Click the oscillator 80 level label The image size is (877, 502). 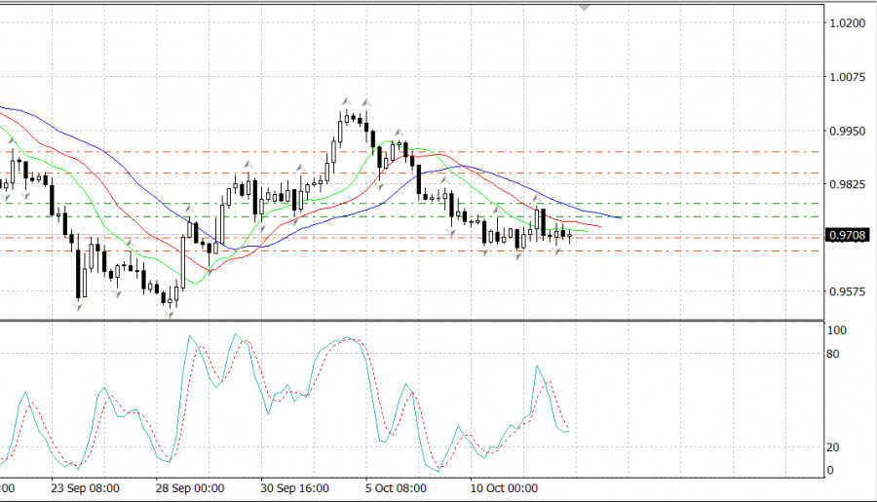[833, 354]
